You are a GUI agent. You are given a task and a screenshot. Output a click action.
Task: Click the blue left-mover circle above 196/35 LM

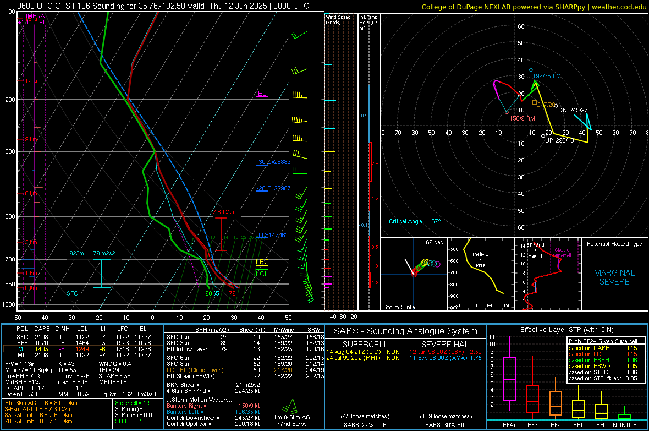(531, 70)
